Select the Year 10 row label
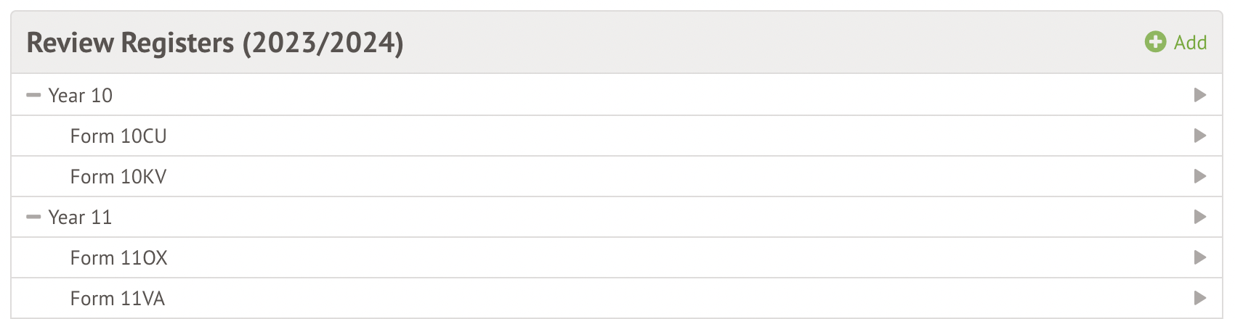Viewport: 1235px width, 319px height. coord(80,95)
